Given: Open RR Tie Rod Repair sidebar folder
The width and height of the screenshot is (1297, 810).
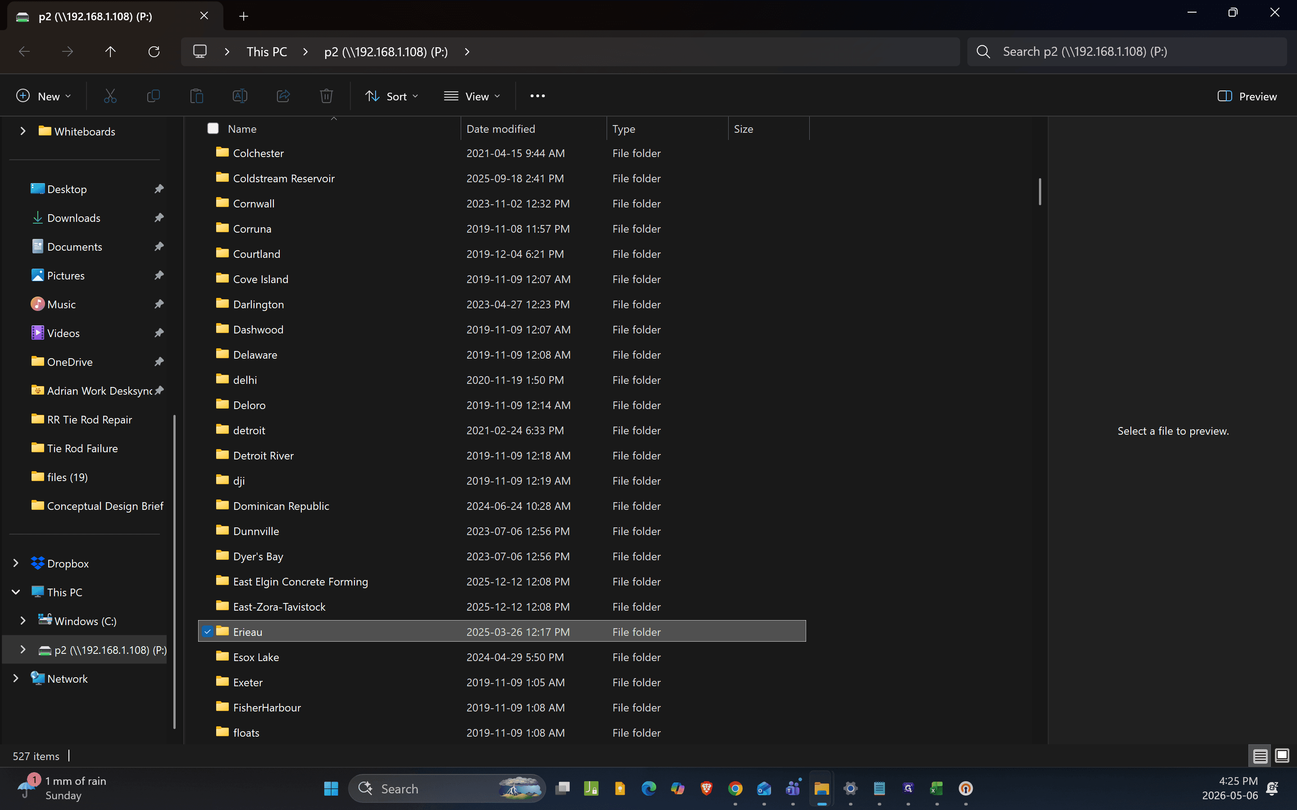Looking at the screenshot, I should click(x=90, y=419).
